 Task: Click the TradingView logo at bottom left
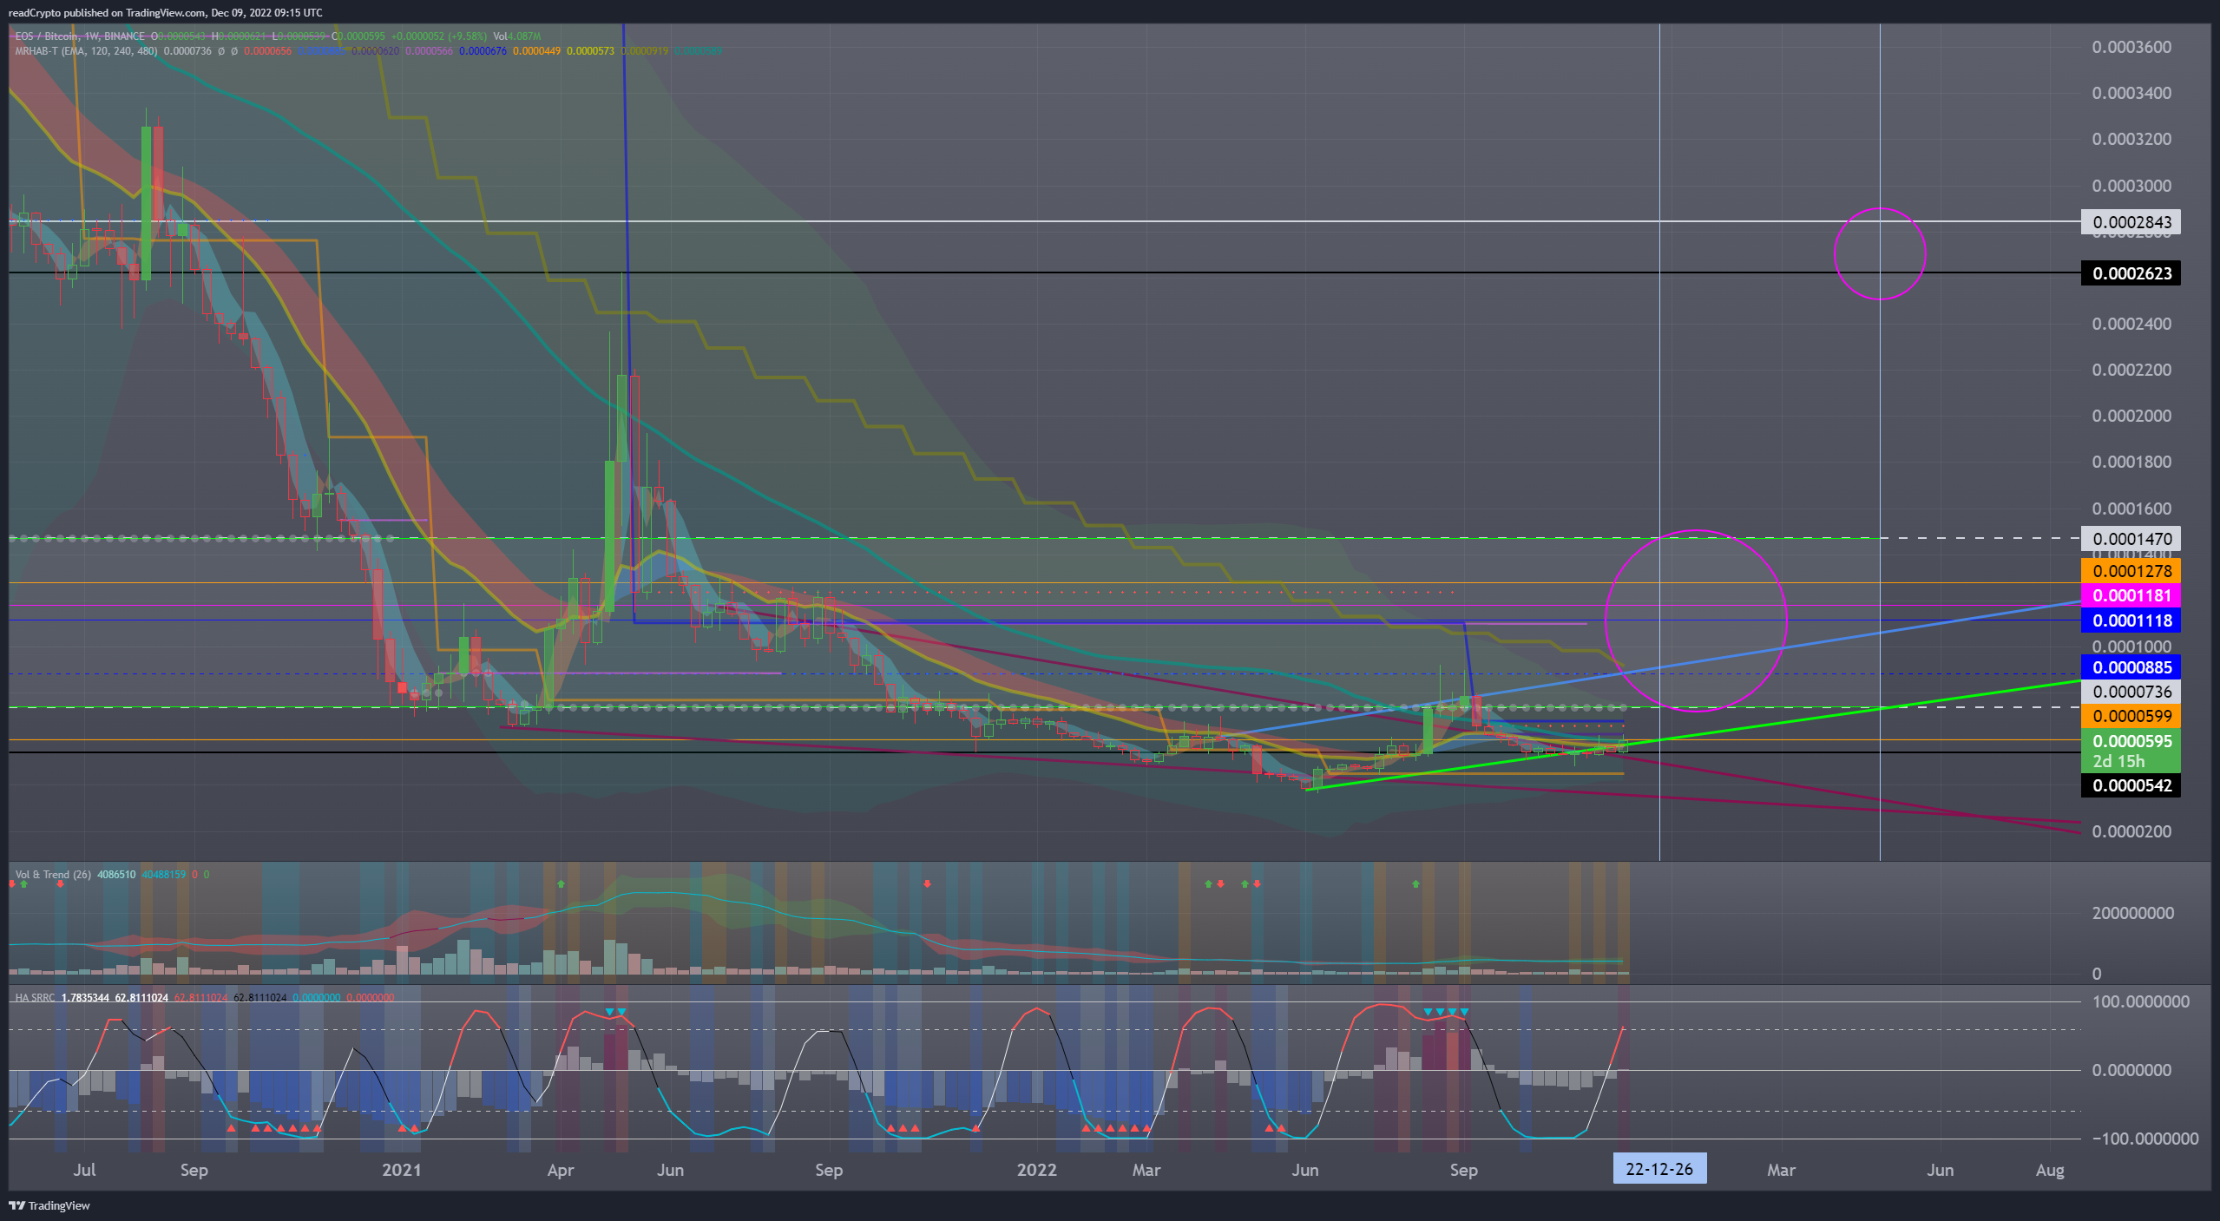[49, 1205]
